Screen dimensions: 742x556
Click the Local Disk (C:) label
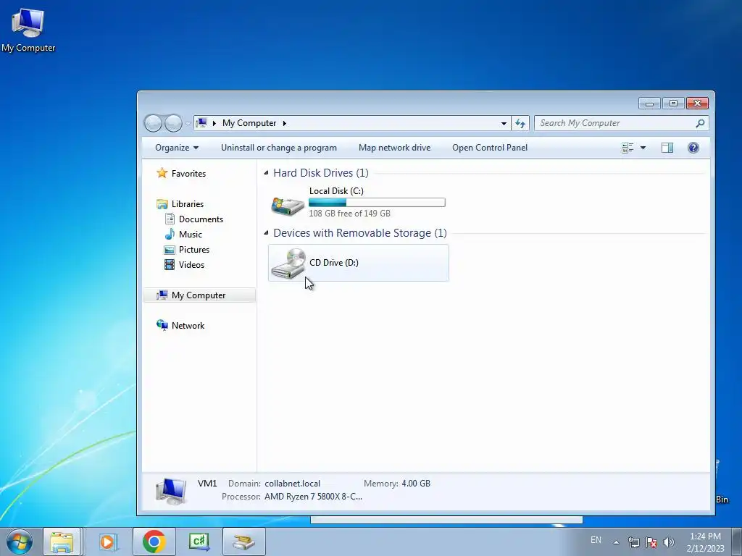tap(336, 191)
